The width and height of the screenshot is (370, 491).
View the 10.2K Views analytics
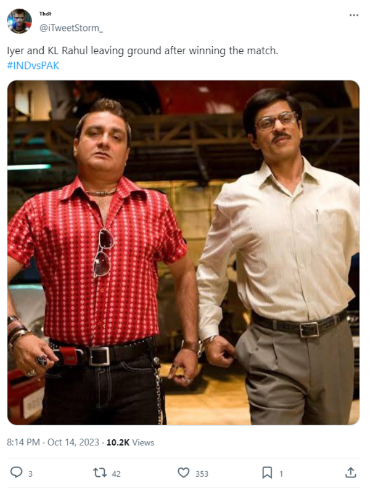pos(130,442)
